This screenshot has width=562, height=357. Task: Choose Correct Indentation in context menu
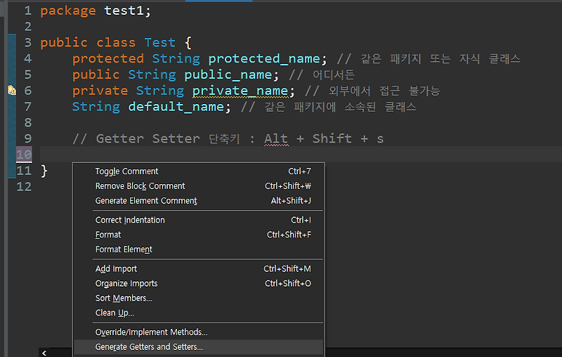point(199,220)
